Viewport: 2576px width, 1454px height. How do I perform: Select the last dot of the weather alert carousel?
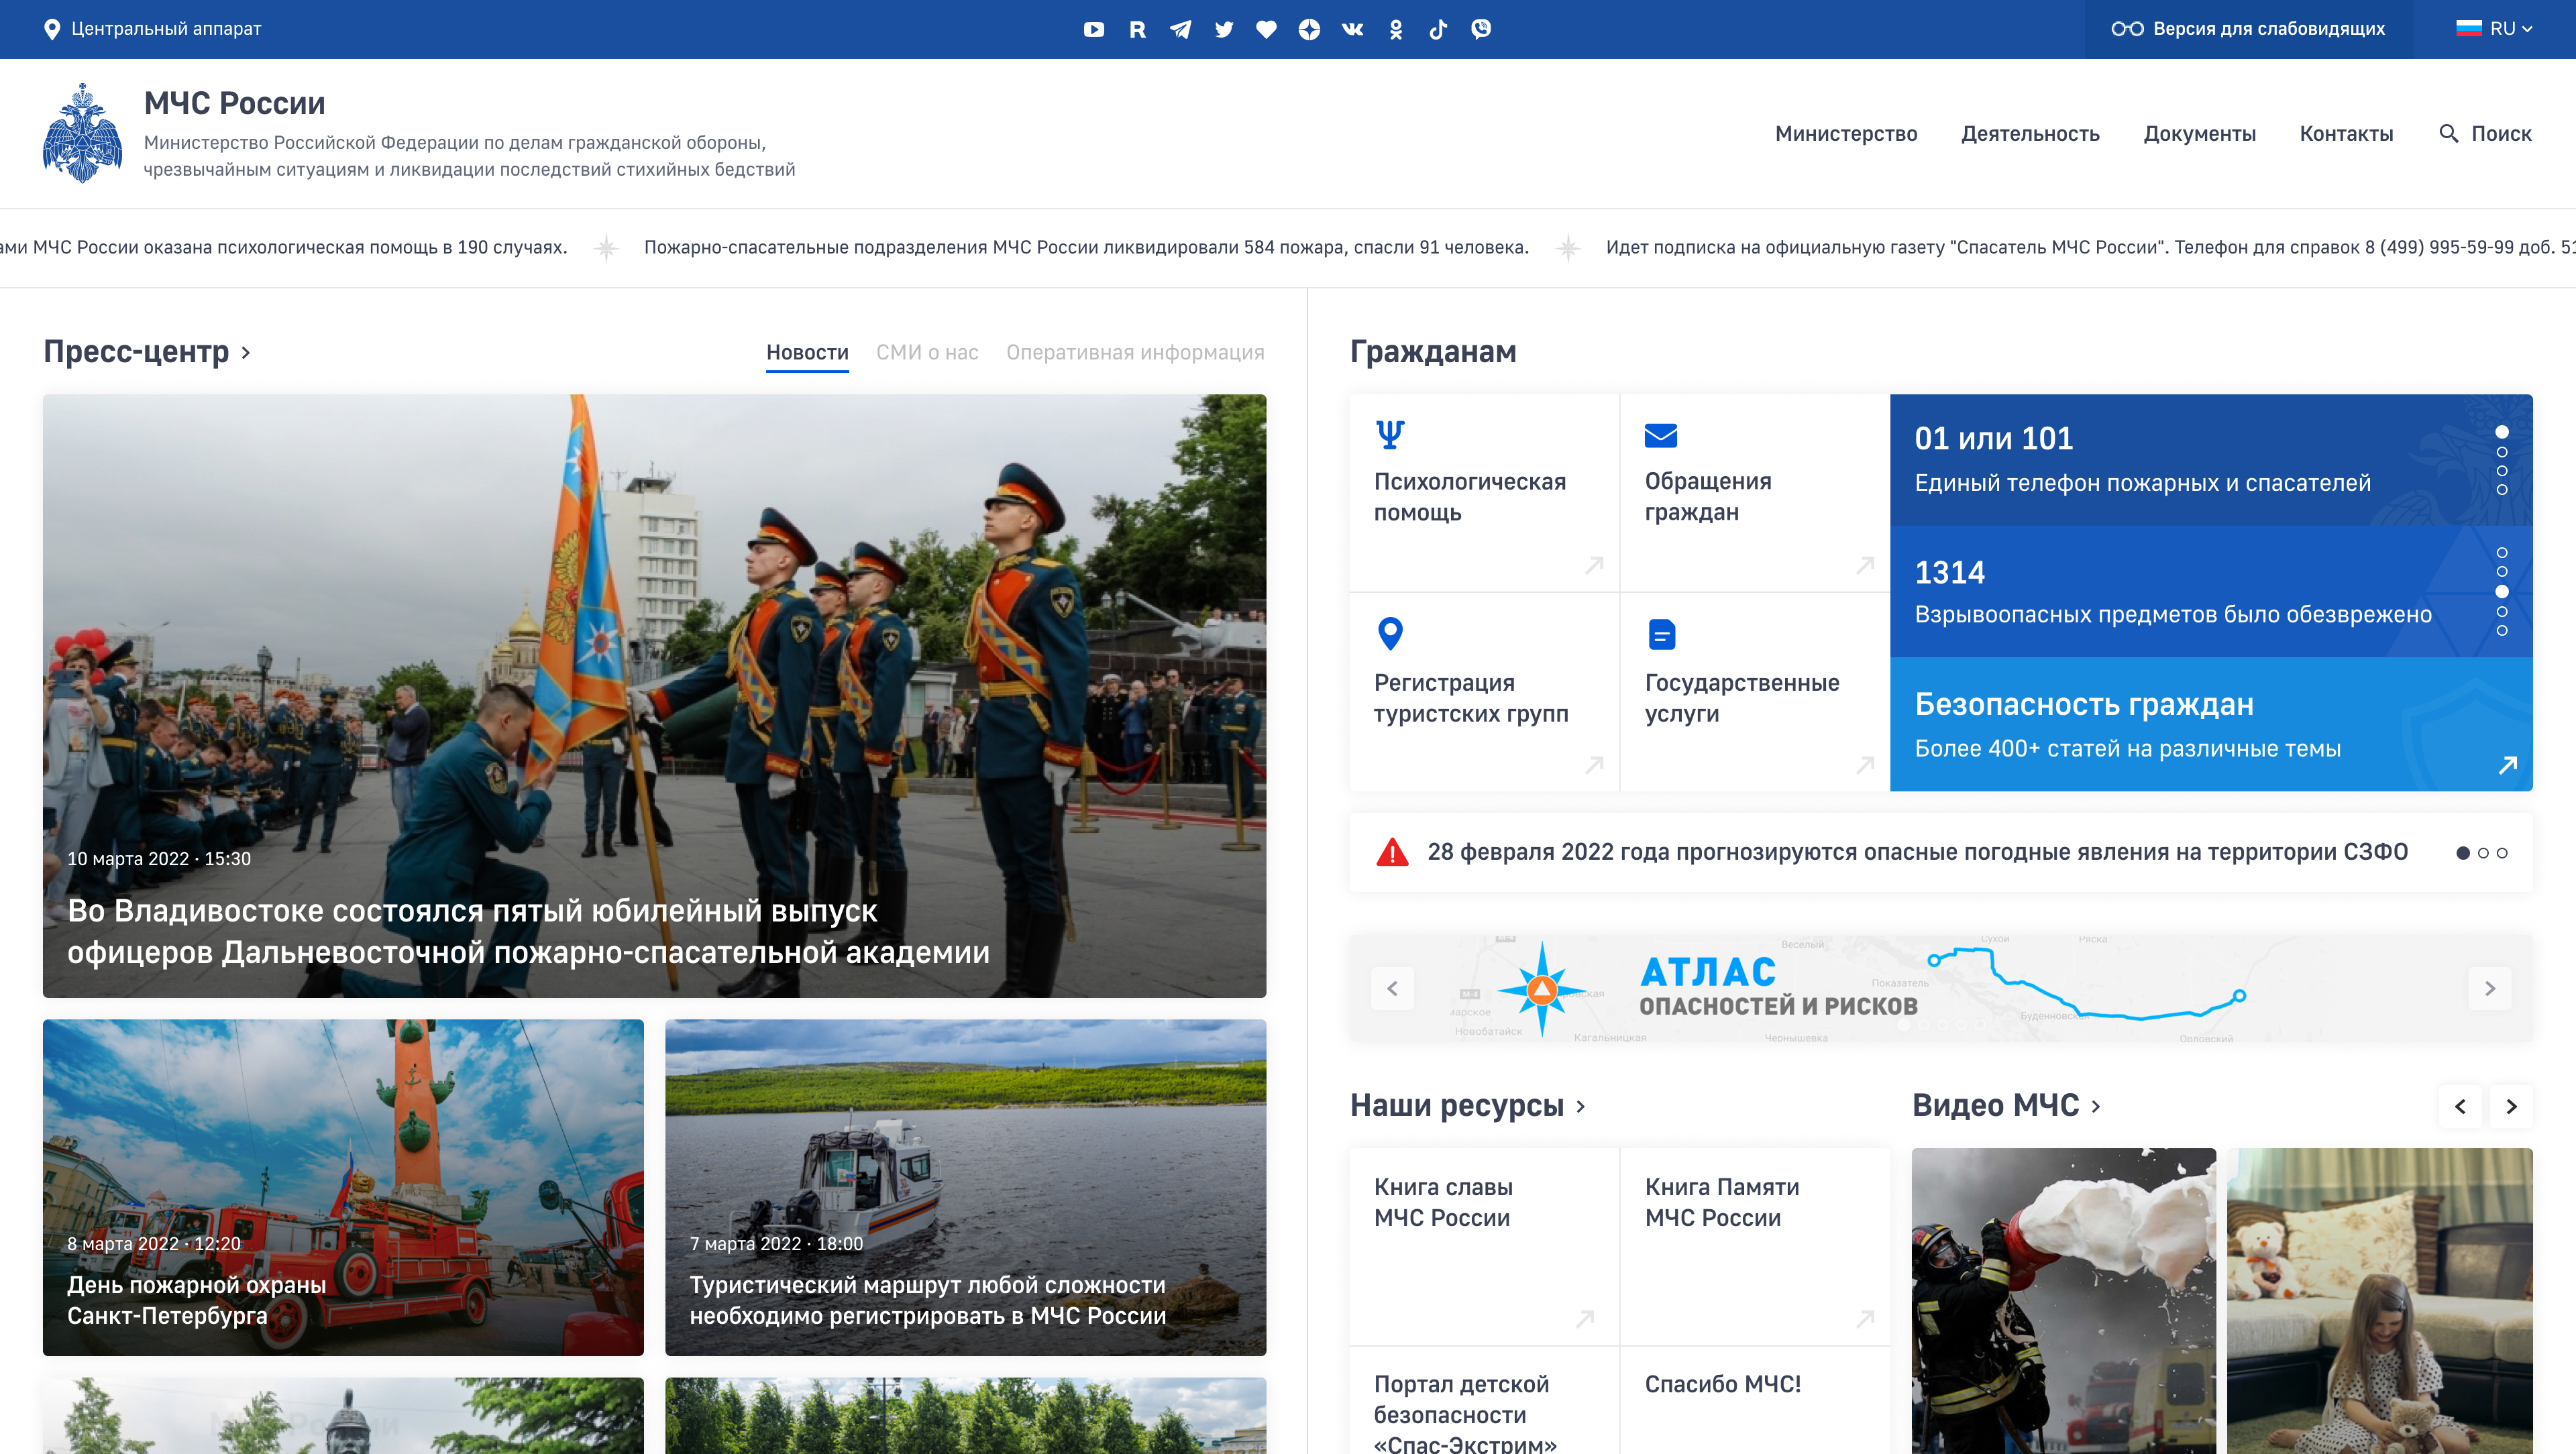[x=2502, y=853]
